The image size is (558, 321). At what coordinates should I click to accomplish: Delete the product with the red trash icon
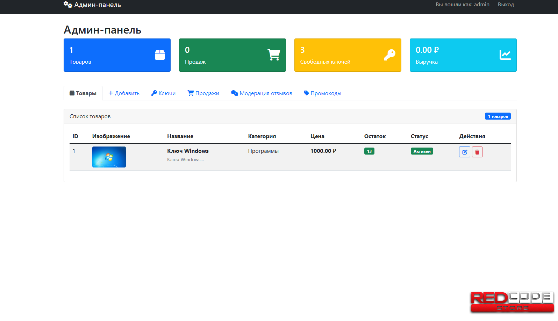pyautogui.click(x=477, y=152)
